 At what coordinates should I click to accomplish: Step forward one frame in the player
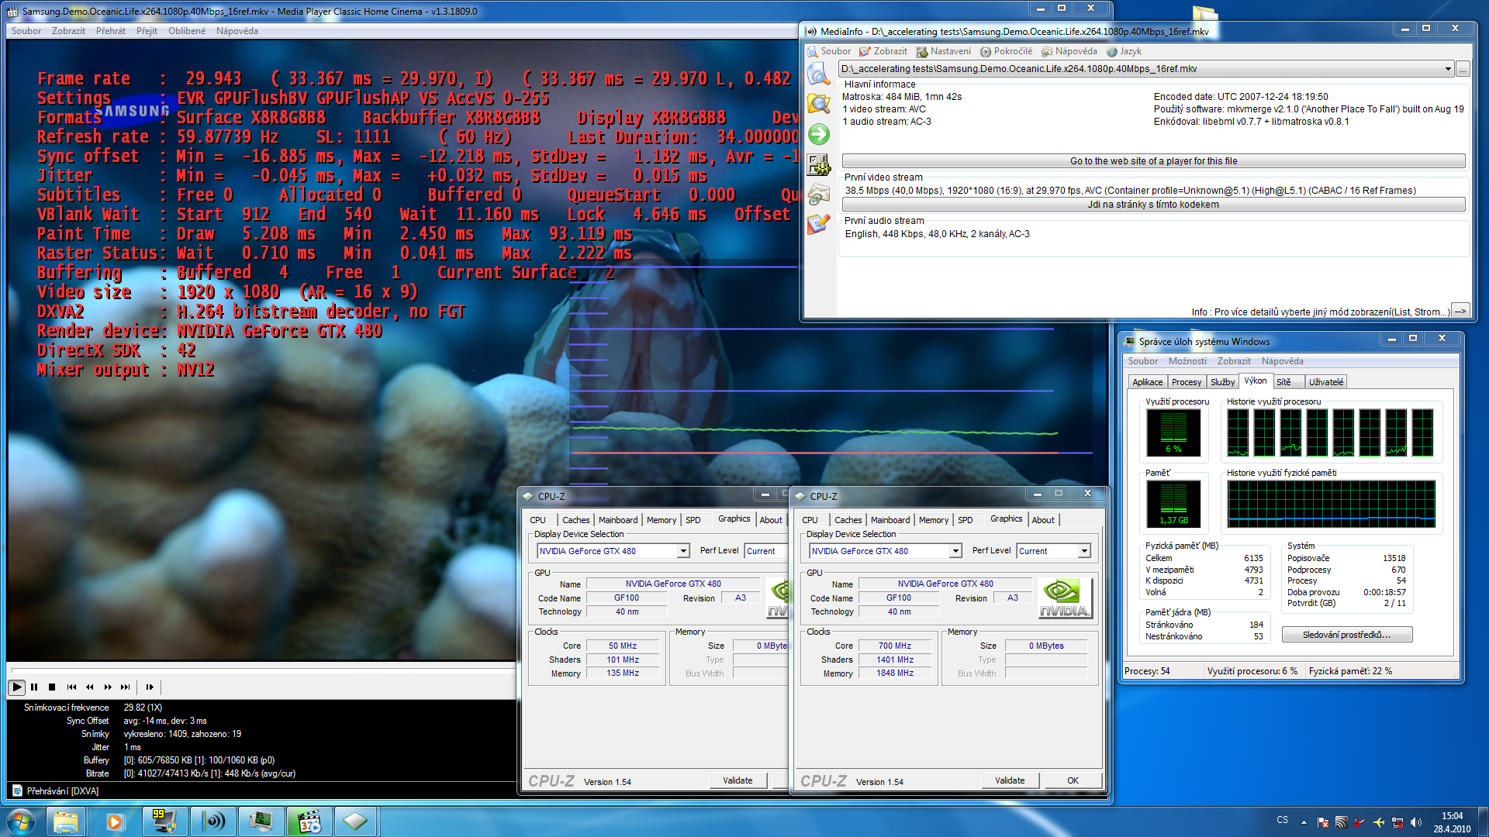pyautogui.click(x=150, y=687)
